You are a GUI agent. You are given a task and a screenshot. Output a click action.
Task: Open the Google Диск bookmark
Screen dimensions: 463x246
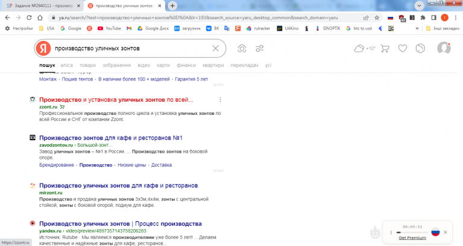pos(153,28)
